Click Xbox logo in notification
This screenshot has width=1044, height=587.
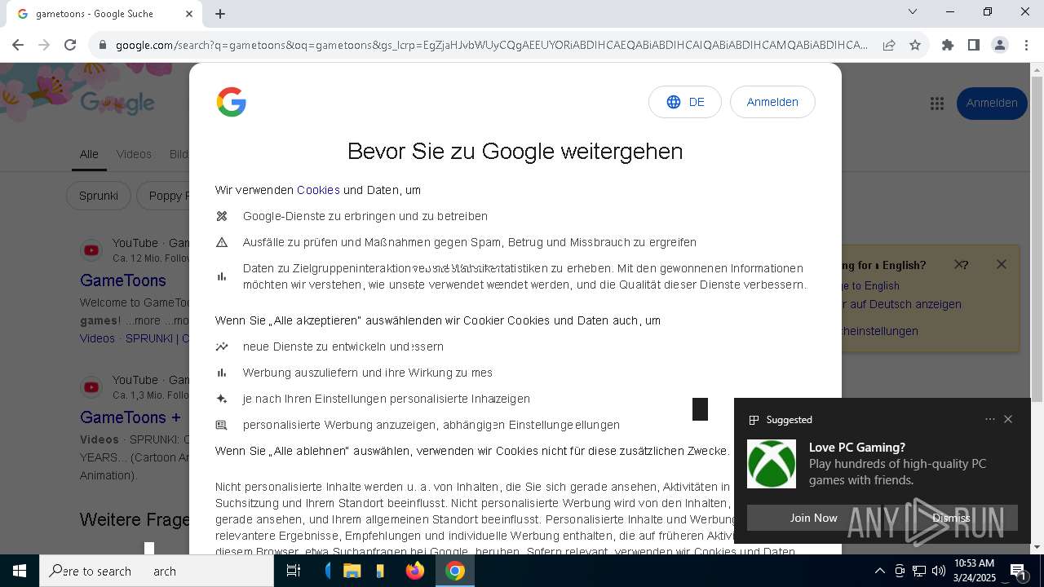pyautogui.click(x=772, y=464)
